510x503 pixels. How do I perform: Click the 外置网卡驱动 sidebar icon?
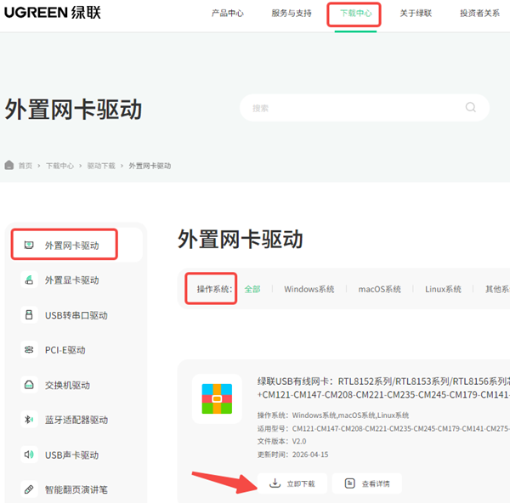pyautogui.click(x=29, y=245)
